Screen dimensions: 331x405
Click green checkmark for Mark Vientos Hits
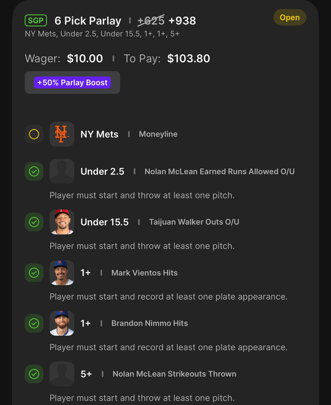tap(34, 273)
